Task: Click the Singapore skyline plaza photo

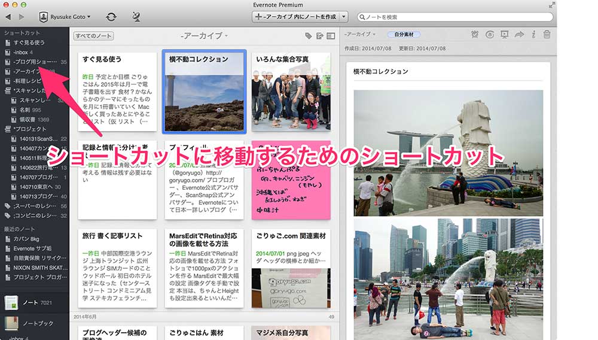Action: point(448,279)
